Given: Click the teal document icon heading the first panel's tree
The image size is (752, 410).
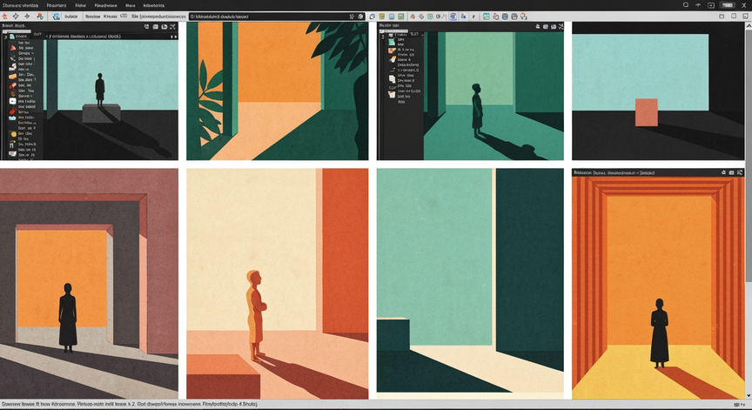Looking at the screenshot, I should coord(12,37).
